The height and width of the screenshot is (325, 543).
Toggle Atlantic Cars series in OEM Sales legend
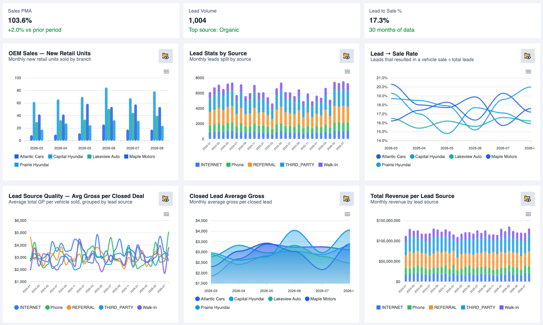29,156
